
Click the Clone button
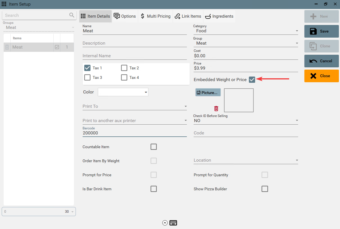click(321, 46)
